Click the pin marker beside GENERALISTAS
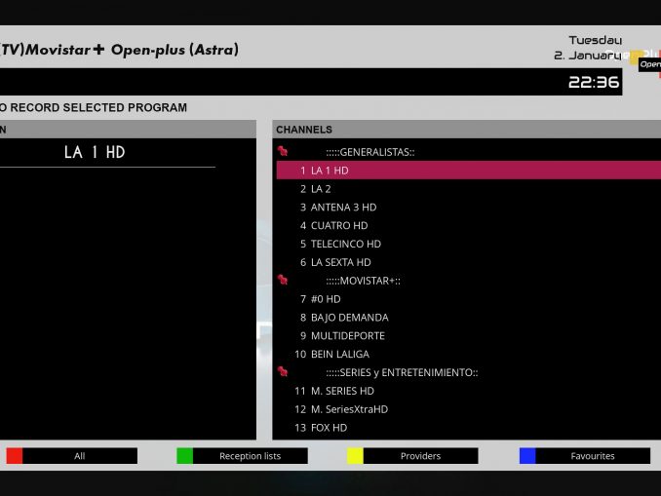661x496 pixels. (x=283, y=151)
